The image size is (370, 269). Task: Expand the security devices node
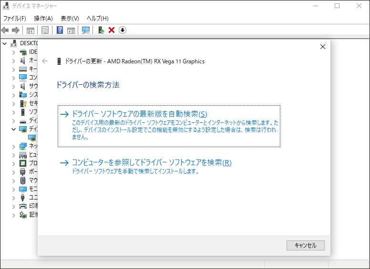point(14,104)
